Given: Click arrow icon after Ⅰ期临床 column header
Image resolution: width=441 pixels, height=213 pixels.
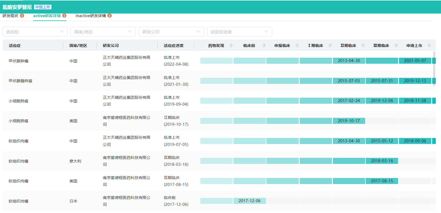Looking at the screenshot, I should tap(330, 46).
